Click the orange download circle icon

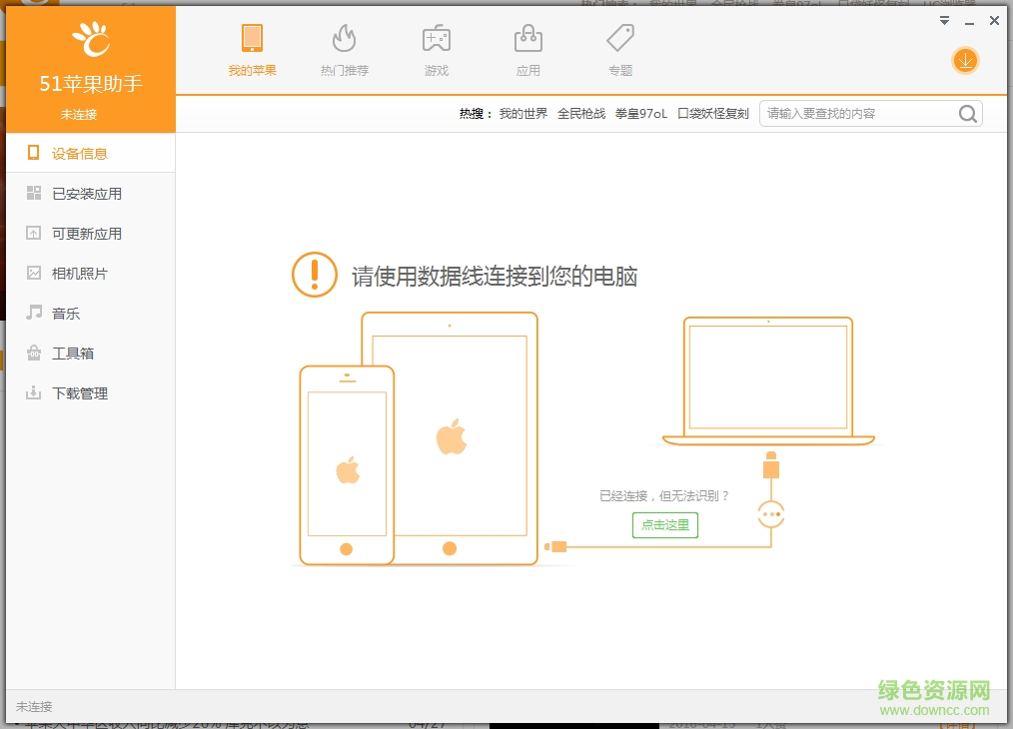coord(964,61)
